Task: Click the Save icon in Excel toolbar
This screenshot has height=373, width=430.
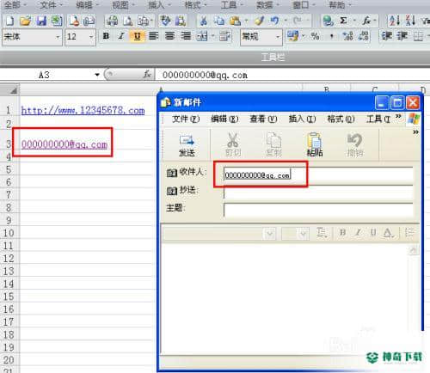Action: tap(41, 21)
